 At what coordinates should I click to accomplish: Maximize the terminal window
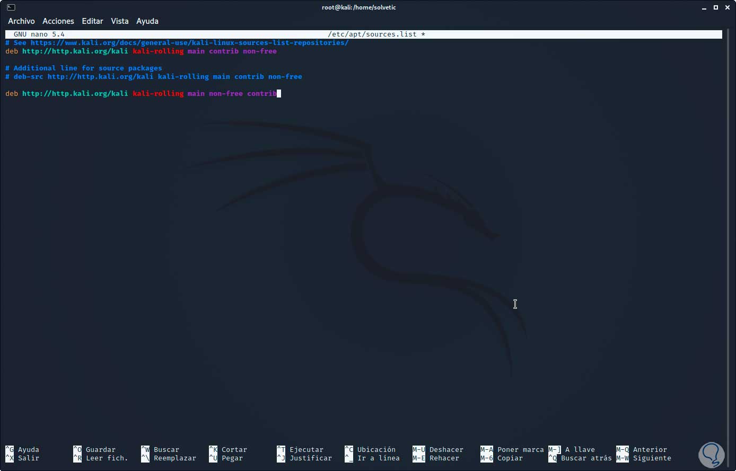point(715,7)
